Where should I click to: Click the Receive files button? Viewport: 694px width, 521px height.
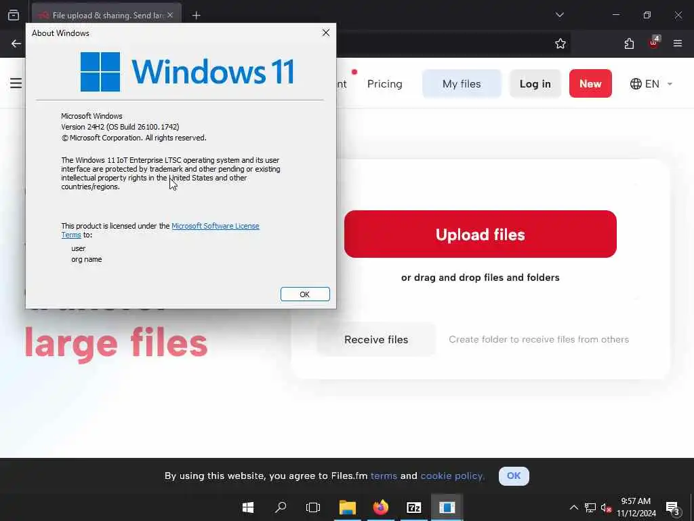tap(376, 339)
